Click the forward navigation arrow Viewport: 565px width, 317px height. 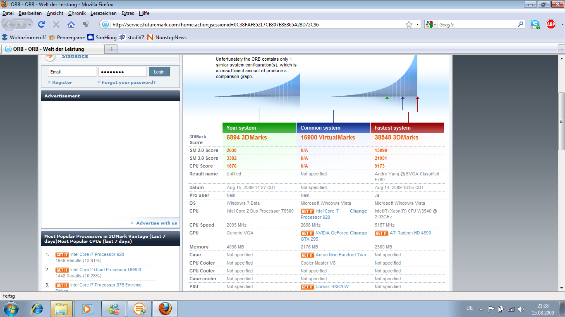point(22,24)
